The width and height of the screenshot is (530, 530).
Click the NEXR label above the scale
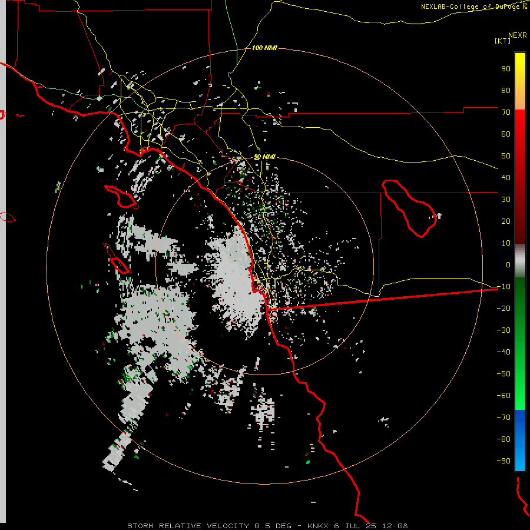click(517, 35)
